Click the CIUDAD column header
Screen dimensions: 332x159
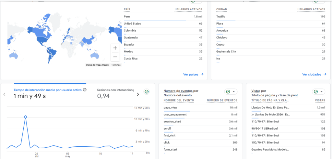222,9
